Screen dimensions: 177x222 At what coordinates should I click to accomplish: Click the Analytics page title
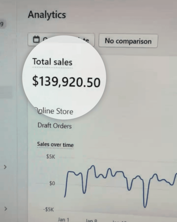coord(47,15)
